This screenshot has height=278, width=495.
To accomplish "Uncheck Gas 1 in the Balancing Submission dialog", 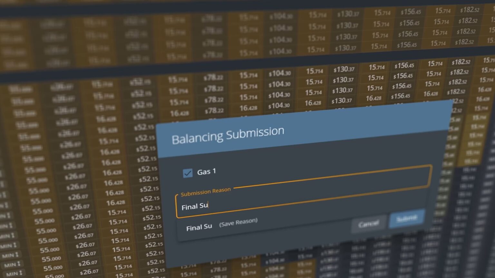I will coord(187,173).
